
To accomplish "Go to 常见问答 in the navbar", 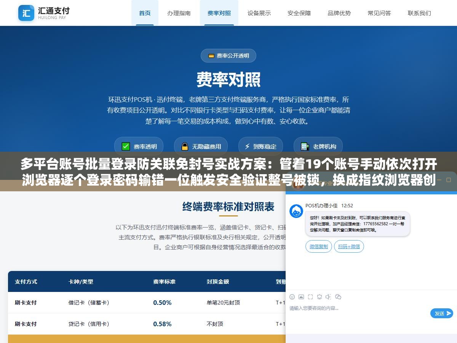I will coord(379,13).
